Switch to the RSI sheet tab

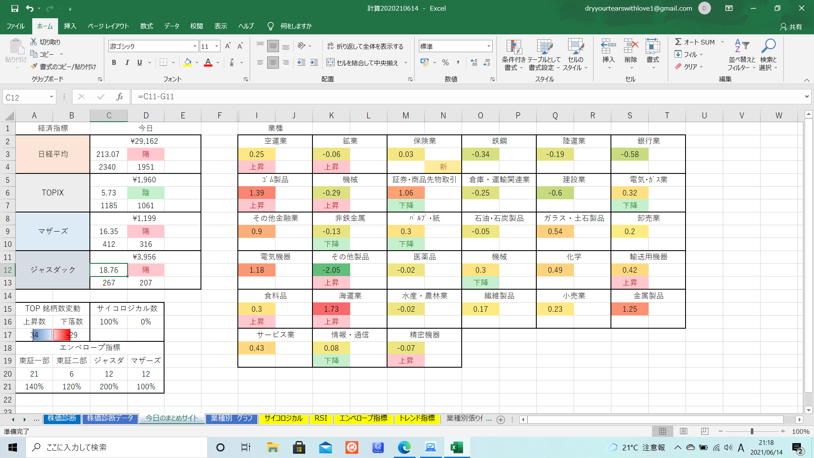tap(321, 418)
